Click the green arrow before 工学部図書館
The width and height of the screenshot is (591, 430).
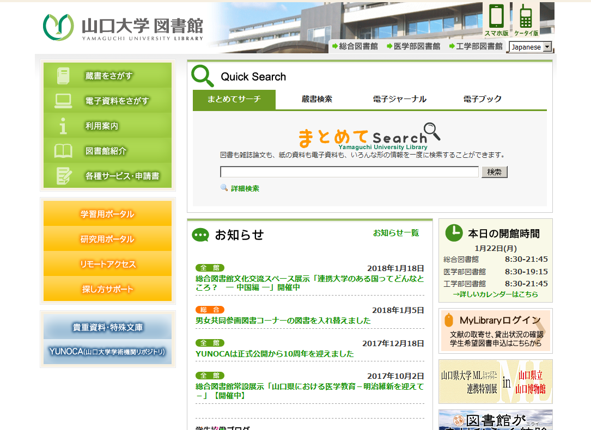[x=452, y=46]
